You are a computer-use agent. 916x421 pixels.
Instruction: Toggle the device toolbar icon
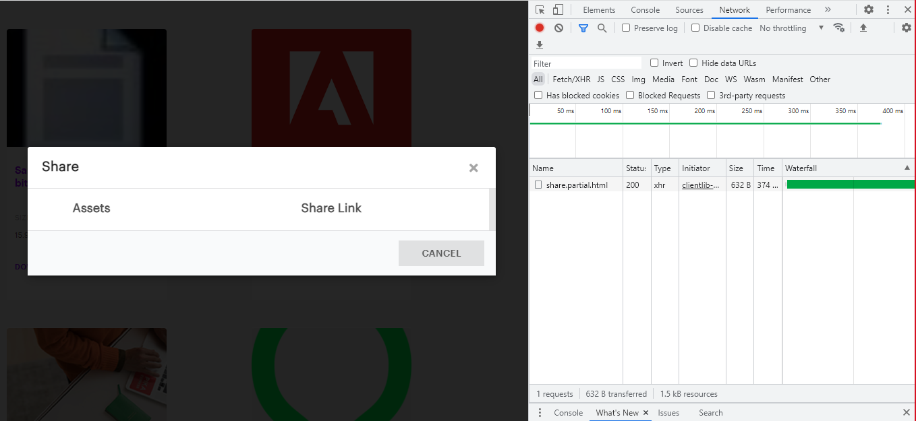tap(558, 9)
